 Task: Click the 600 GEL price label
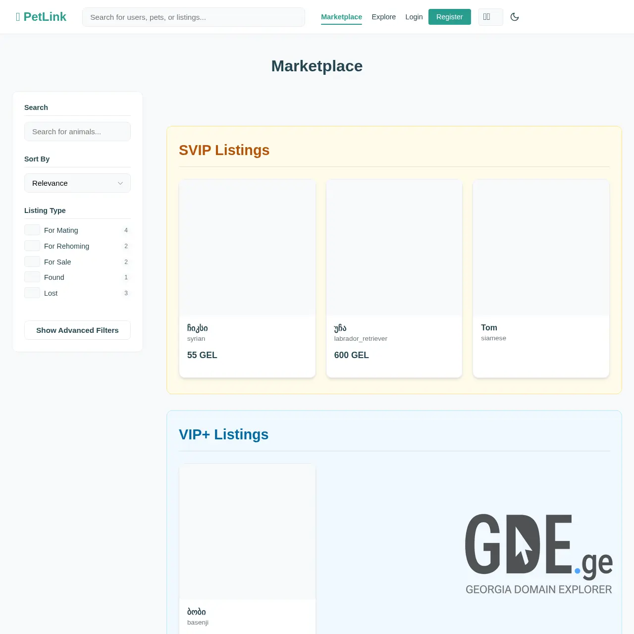coord(351,355)
